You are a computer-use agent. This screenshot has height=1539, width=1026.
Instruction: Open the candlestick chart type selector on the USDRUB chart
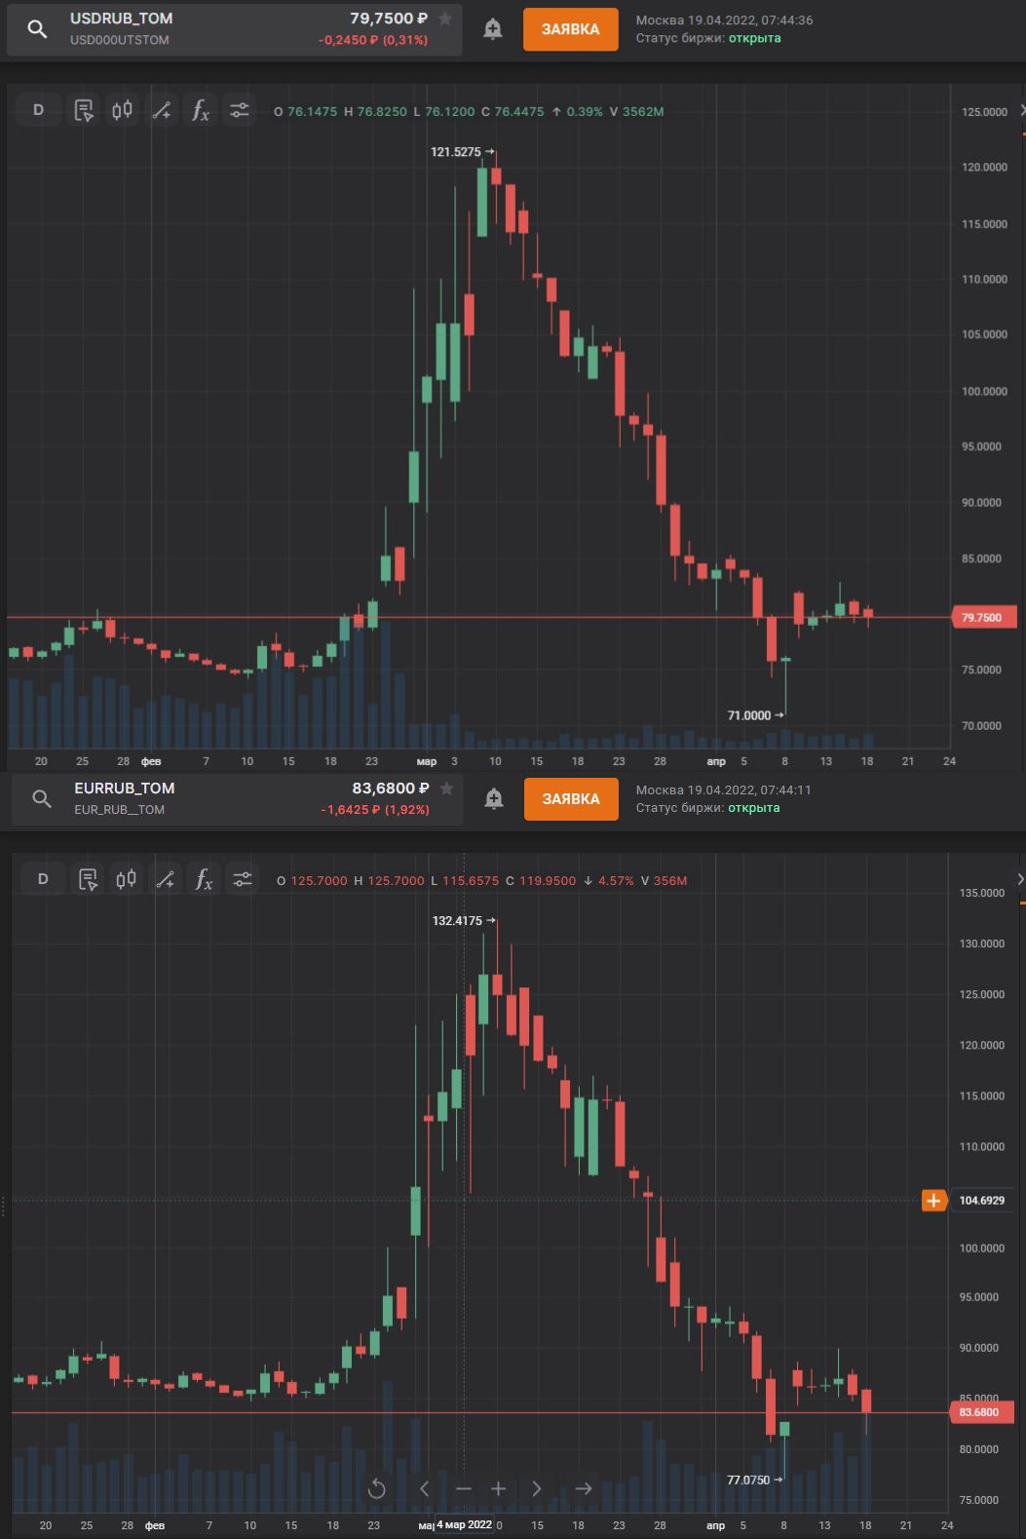(122, 110)
